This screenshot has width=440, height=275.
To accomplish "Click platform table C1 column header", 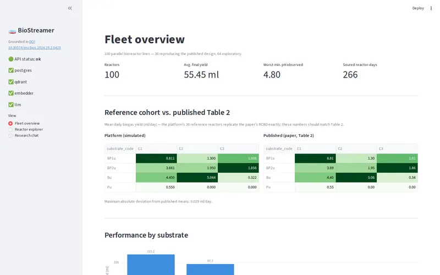I will click(156, 148).
